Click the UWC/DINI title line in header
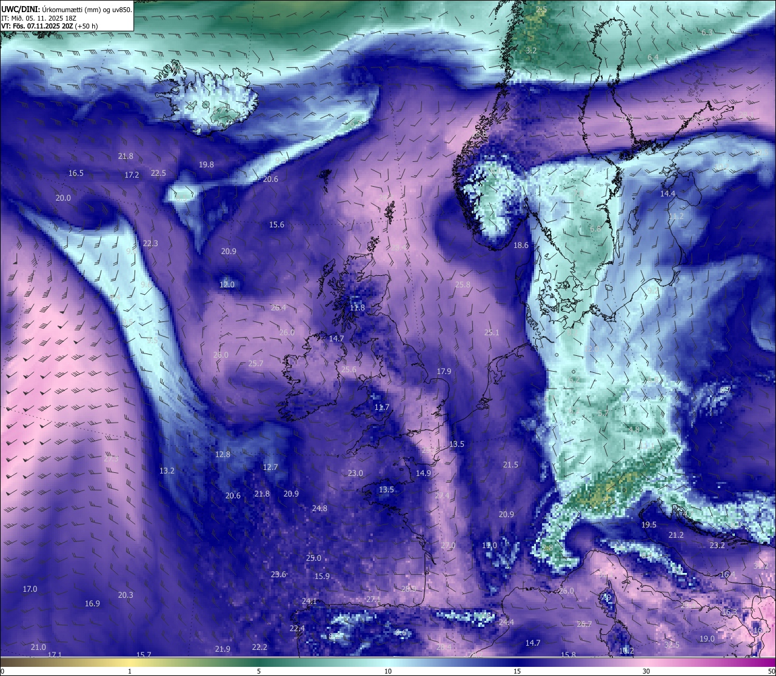This screenshot has height=676, width=776. [x=66, y=9]
